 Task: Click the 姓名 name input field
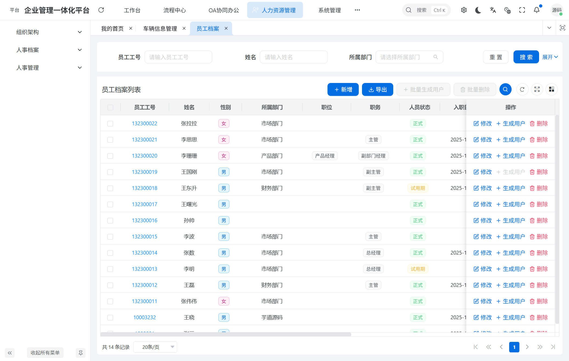294,57
